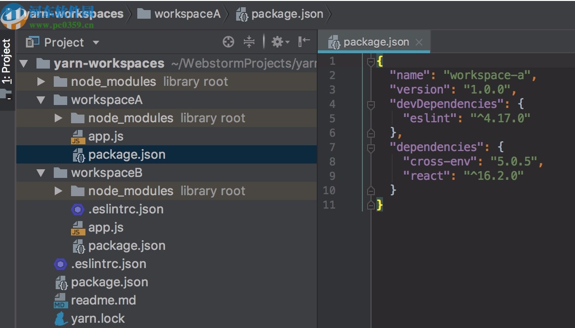Open the readme.md markdown file
Screen dimensions: 575x328
[103, 300]
